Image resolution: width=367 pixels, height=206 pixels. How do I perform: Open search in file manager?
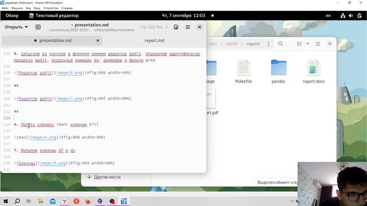coord(280,43)
